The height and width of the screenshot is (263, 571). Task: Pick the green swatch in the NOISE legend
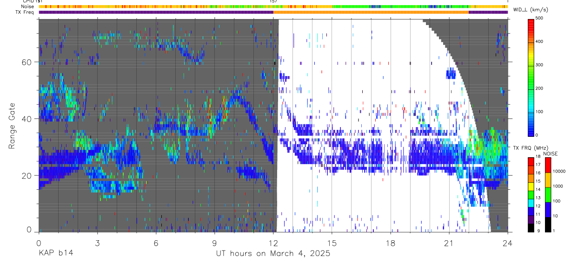[547, 194]
